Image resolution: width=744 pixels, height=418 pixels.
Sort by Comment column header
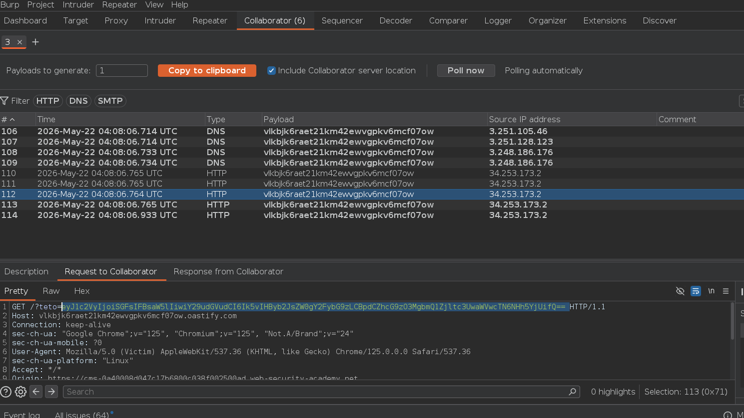(x=701, y=120)
